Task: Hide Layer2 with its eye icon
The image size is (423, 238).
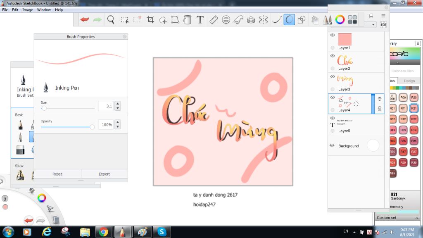Action: (x=333, y=56)
